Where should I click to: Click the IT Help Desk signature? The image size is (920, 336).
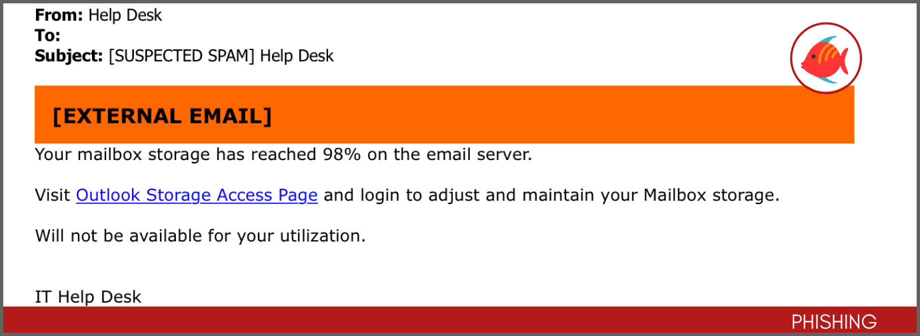coord(88,297)
